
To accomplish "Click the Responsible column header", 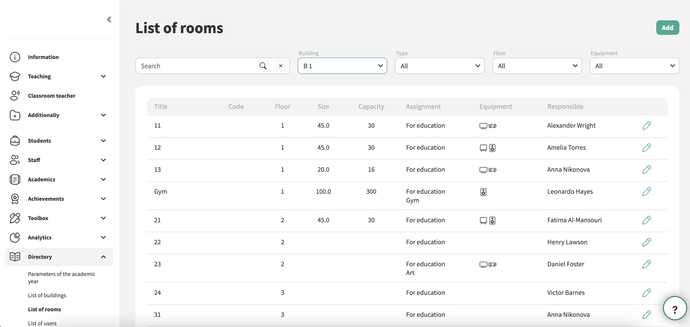I will pyautogui.click(x=565, y=107).
